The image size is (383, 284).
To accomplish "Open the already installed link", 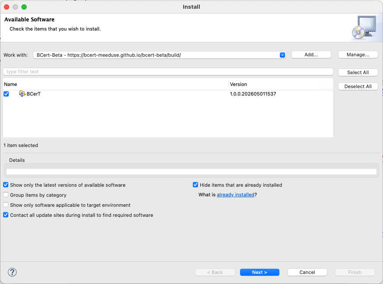I will pos(236,195).
